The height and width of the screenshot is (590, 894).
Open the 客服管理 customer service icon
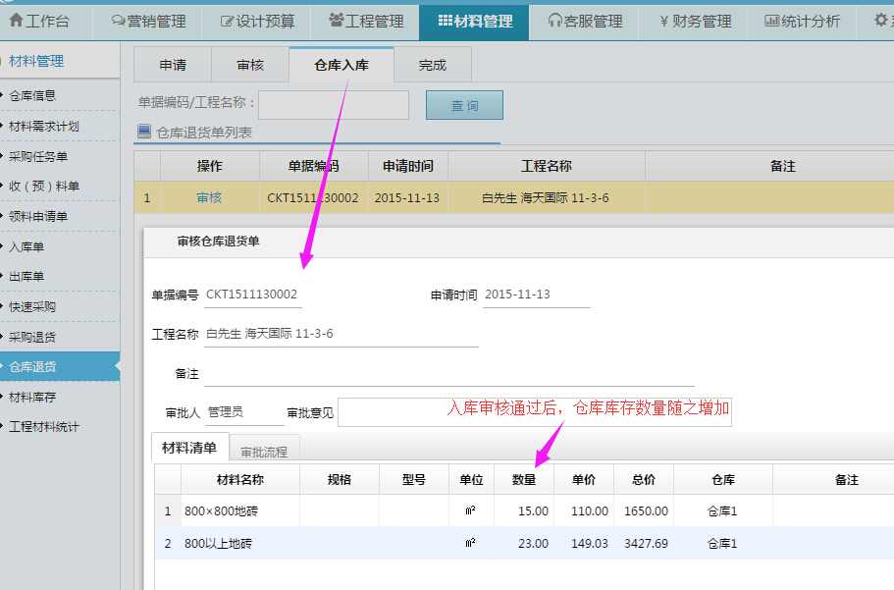(553, 21)
